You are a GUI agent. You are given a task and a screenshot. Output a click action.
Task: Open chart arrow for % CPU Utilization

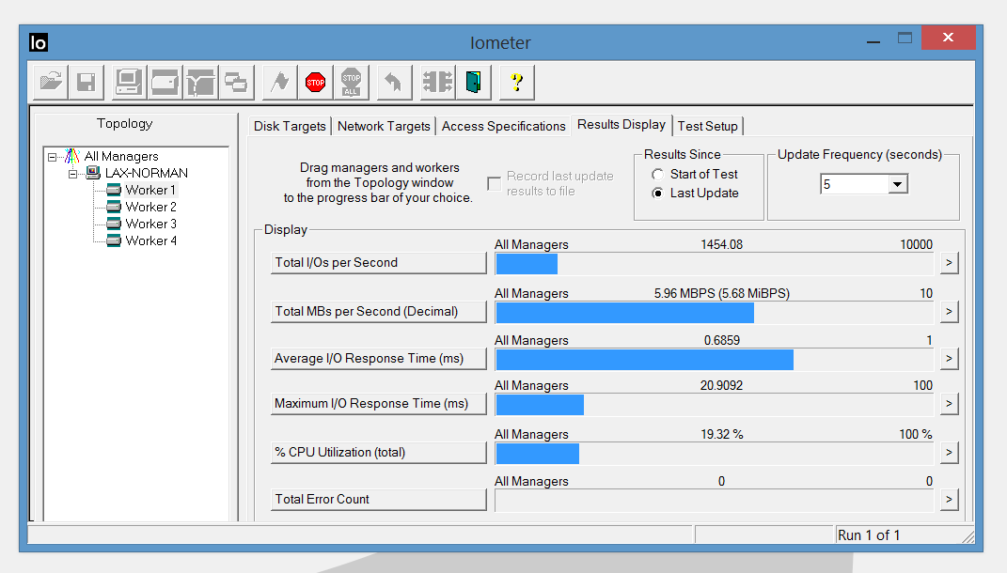click(950, 453)
